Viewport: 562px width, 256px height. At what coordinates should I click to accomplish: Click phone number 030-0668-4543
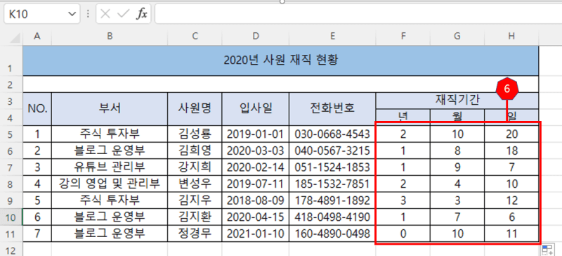click(332, 134)
